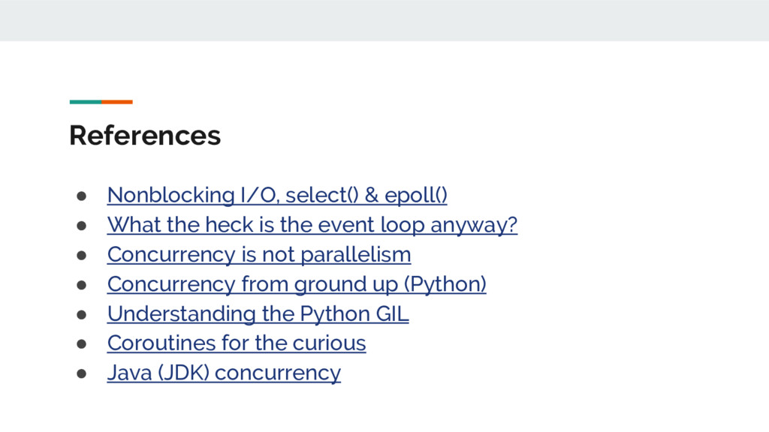Click the 'References' slide title
The image size is (769, 432).
click(145, 136)
